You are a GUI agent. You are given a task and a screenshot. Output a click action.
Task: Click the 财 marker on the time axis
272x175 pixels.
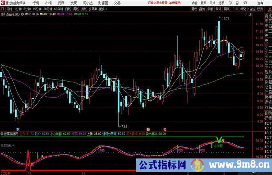click(18, 129)
